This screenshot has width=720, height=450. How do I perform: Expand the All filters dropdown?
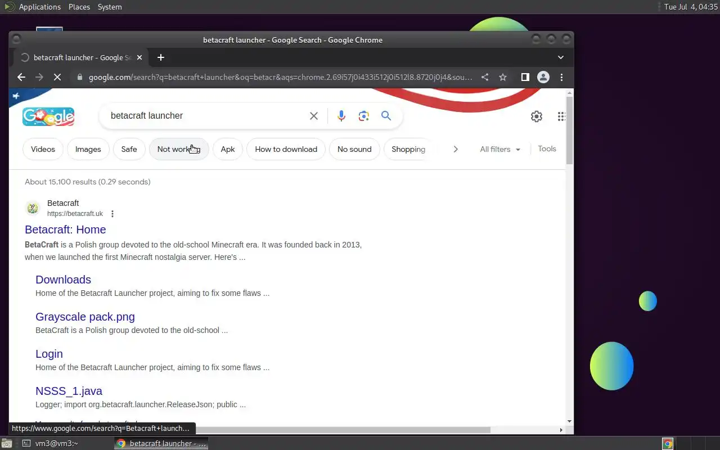500,149
